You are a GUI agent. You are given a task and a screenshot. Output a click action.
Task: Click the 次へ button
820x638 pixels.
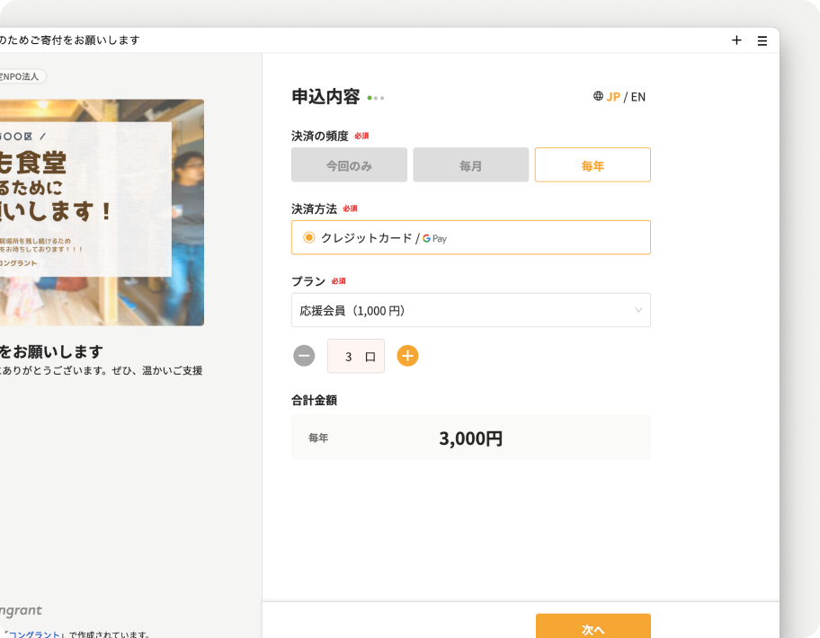tap(593, 626)
